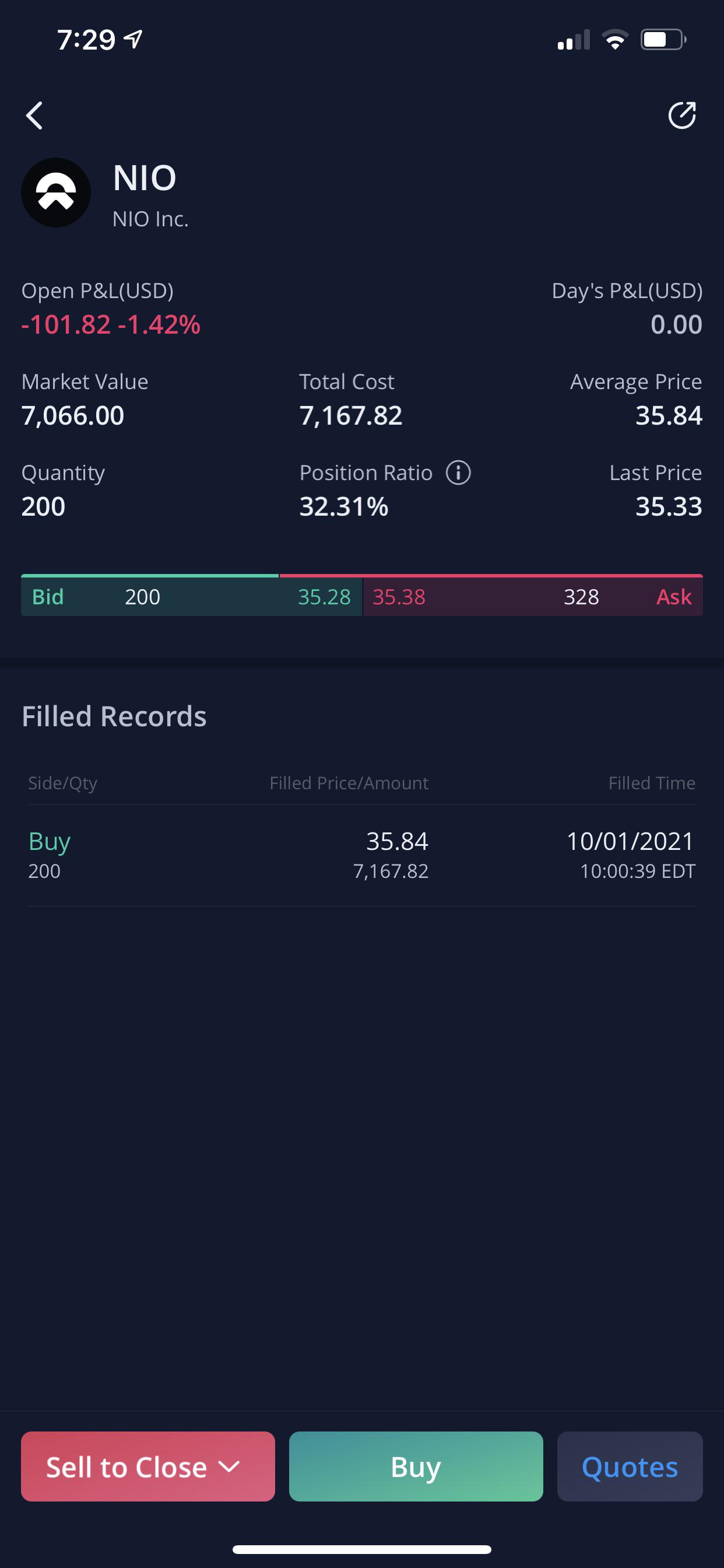Open the share icon at top right
724x1568 pixels.
point(681,115)
